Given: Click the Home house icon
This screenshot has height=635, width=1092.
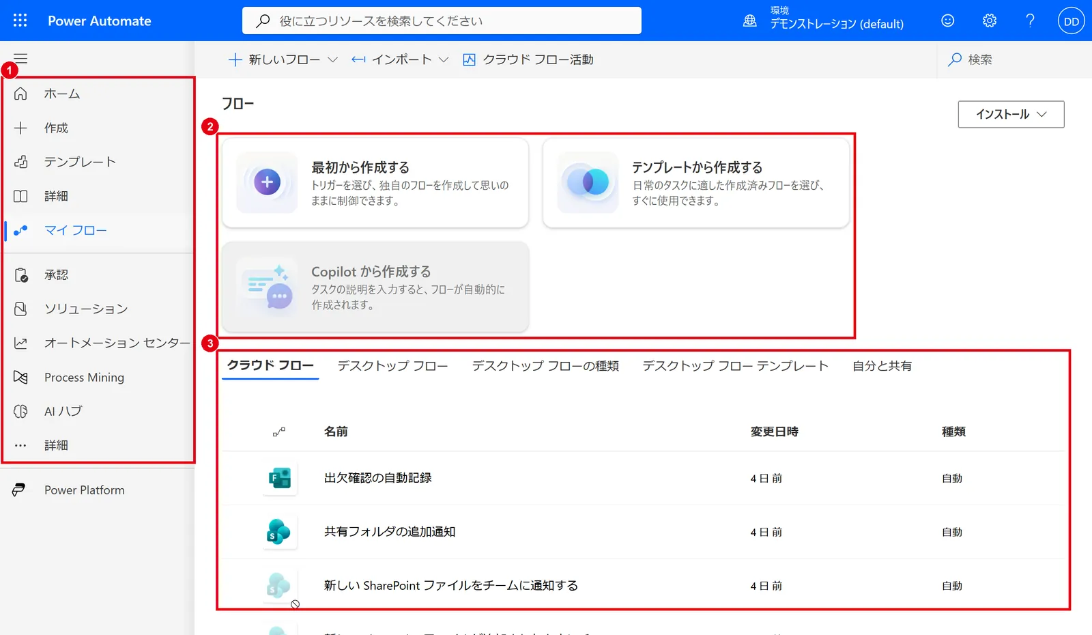Looking at the screenshot, I should (20, 94).
